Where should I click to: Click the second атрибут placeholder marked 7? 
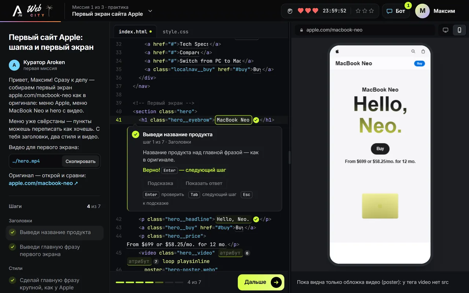coord(139,261)
